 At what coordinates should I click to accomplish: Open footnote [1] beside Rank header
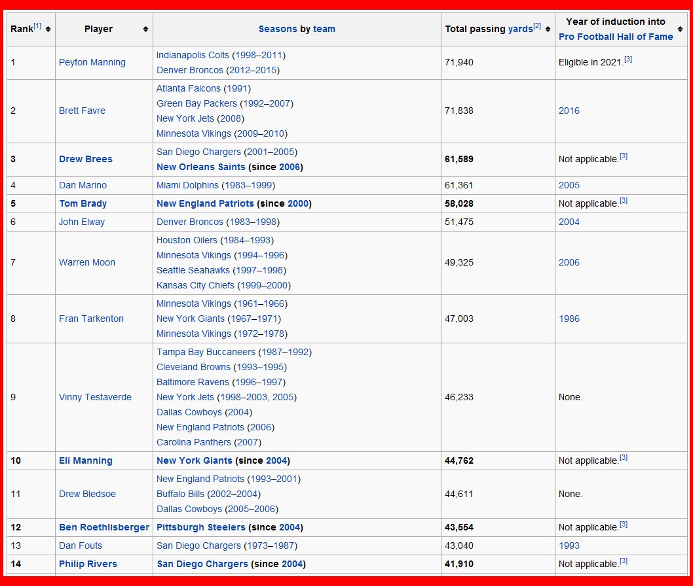[x=37, y=26]
